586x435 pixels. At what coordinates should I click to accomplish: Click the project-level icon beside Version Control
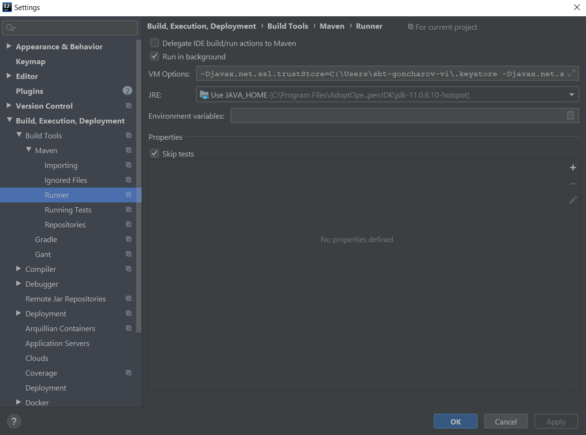click(x=128, y=106)
